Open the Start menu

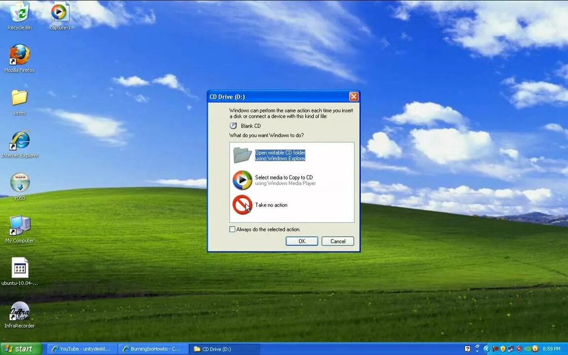(21, 349)
